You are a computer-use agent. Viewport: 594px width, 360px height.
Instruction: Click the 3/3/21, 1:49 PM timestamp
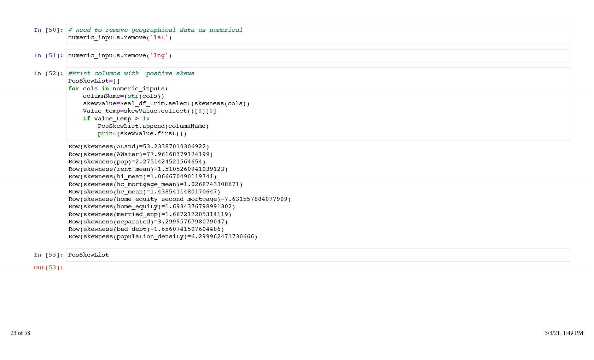pos(564,333)
